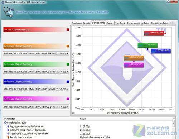Click the tab scroll right arrow
Image resolution: width=179 pixels, height=139 pixels.
click(x=174, y=23)
